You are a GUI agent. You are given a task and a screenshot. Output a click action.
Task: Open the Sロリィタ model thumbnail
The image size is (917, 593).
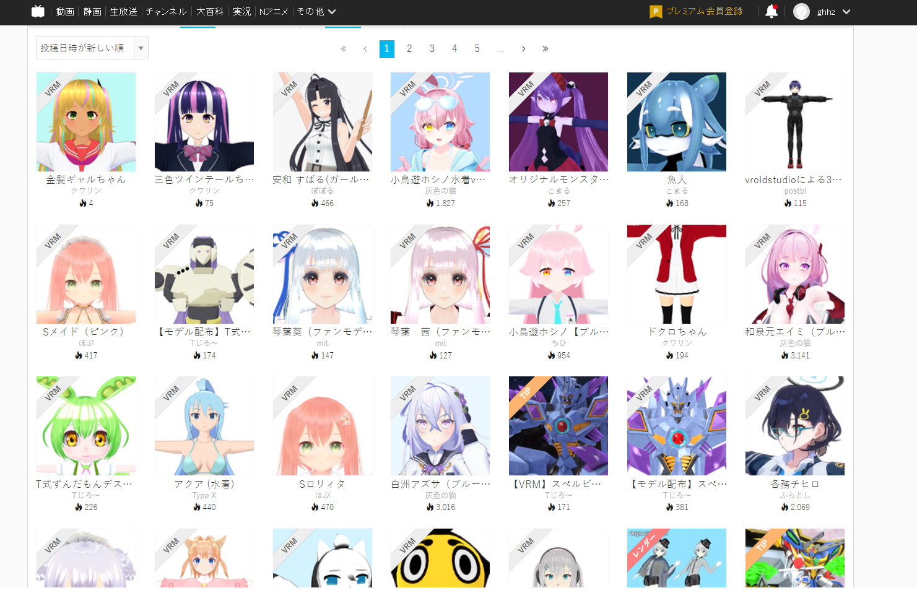pyautogui.click(x=323, y=426)
